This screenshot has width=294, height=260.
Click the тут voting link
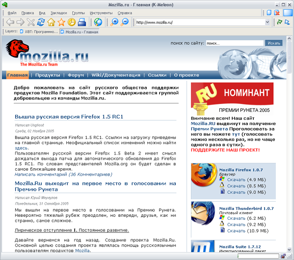tap(236, 134)
